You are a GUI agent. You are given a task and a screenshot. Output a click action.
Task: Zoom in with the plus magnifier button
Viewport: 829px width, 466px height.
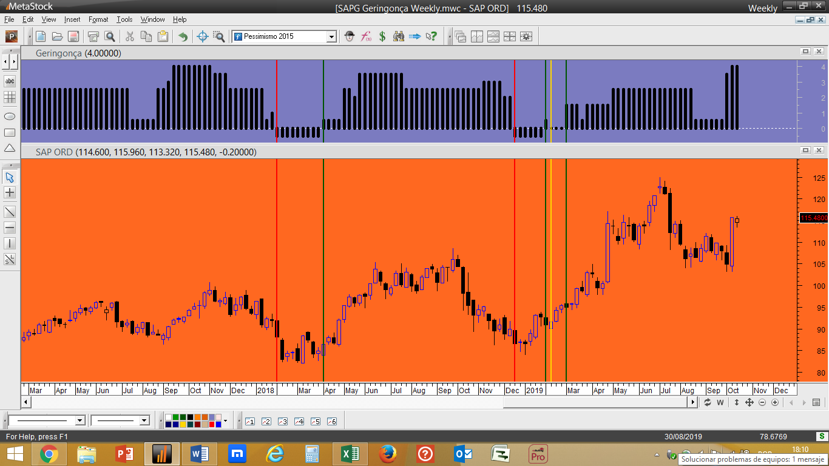click(x=775, y=402)
